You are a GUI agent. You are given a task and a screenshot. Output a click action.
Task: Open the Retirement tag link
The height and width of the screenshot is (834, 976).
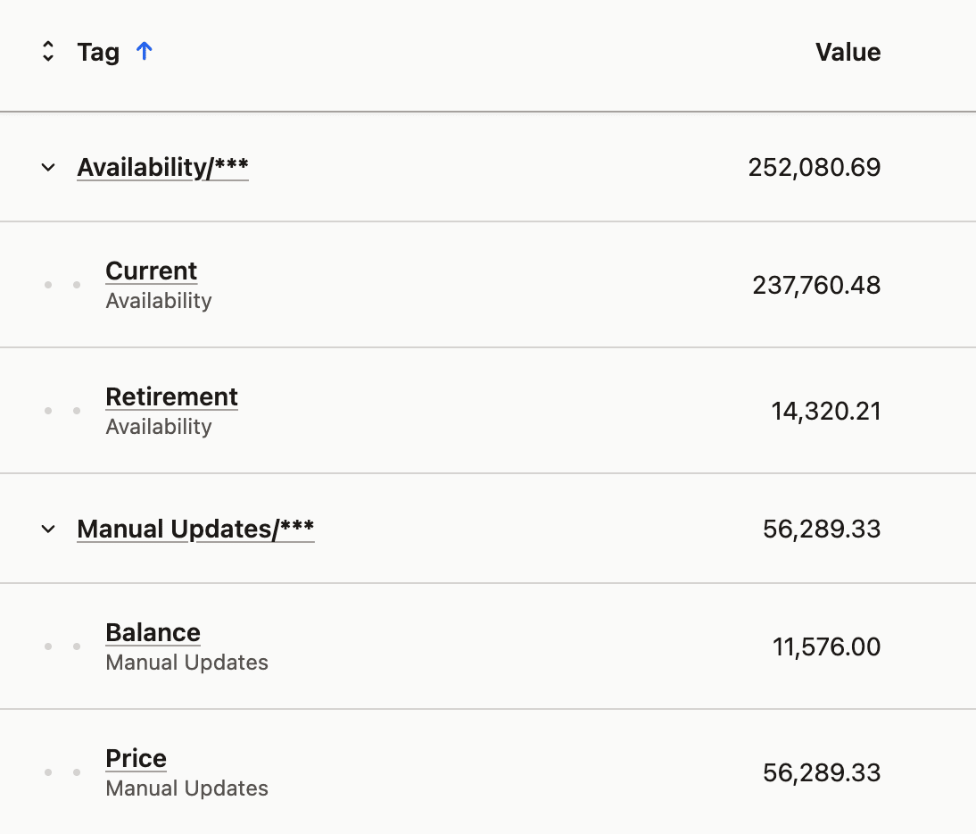click(x=171, y=397)
